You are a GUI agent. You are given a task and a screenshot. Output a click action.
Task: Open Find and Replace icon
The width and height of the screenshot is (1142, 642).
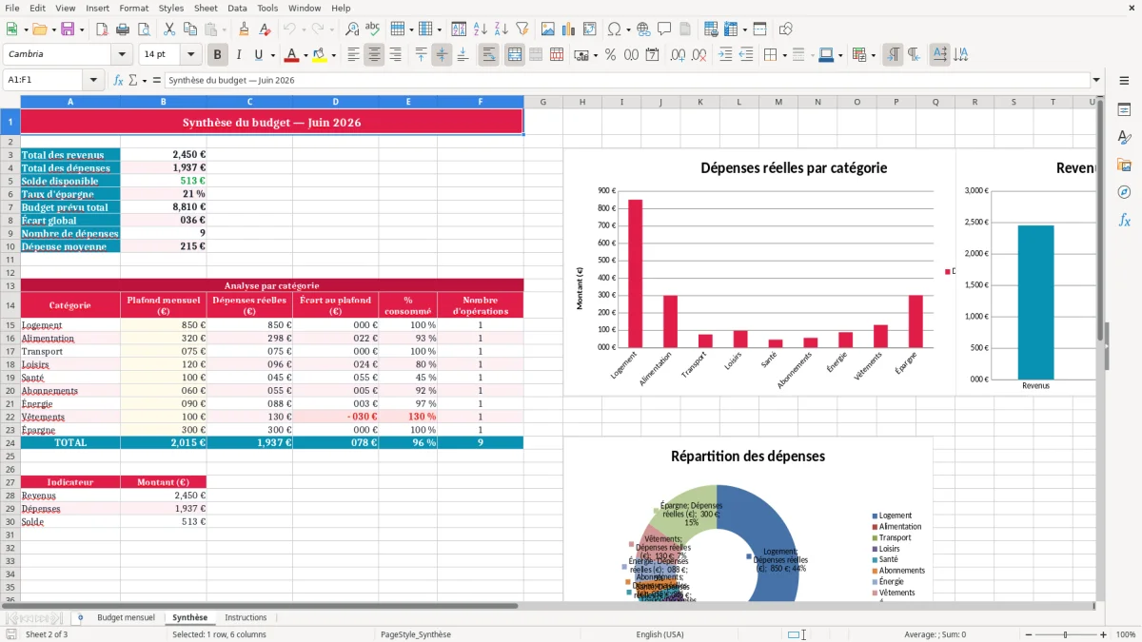click(352, 29)
